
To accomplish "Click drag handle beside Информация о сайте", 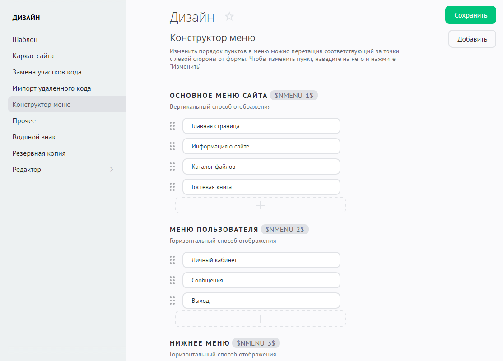I will click(x=172, y=146).
